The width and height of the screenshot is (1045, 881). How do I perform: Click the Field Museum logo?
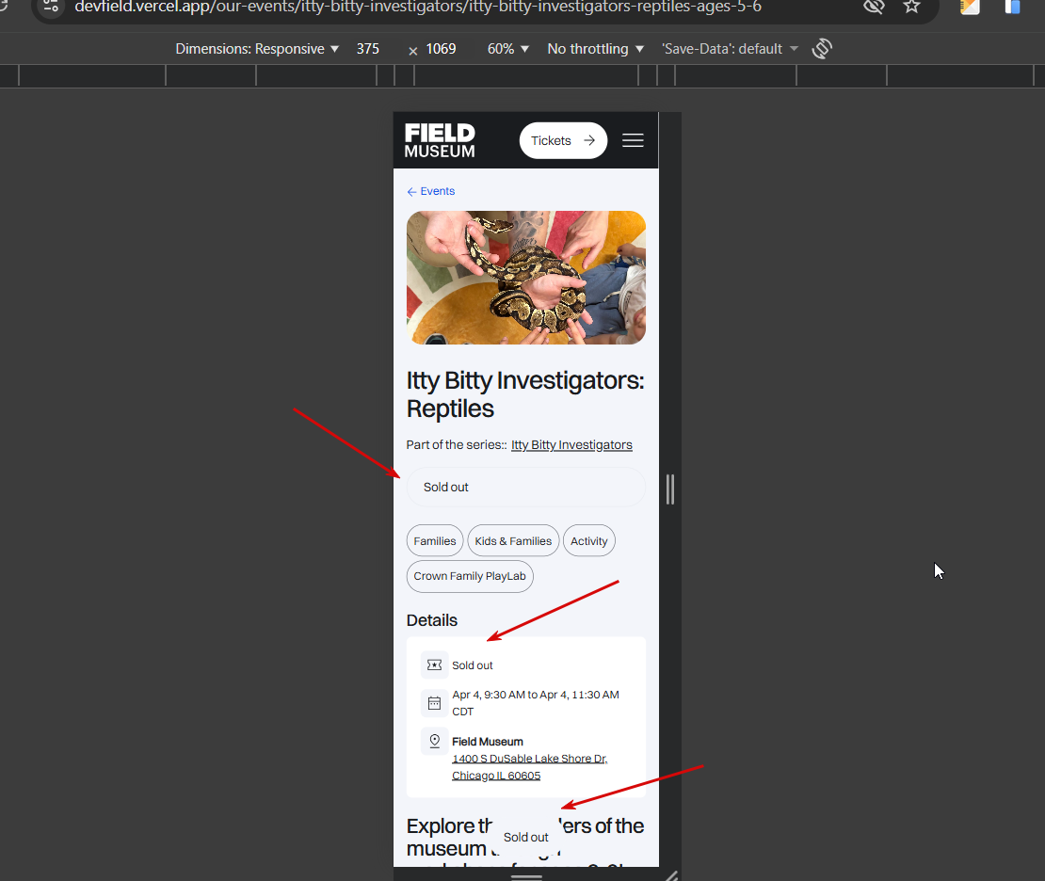coord(440,140)
